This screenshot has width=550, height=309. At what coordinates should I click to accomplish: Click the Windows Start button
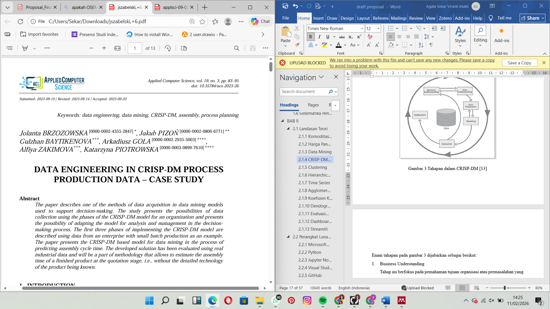click(149, 300)
